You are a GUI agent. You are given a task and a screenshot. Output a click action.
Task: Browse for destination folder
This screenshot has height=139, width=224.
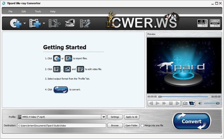point(115,125)
